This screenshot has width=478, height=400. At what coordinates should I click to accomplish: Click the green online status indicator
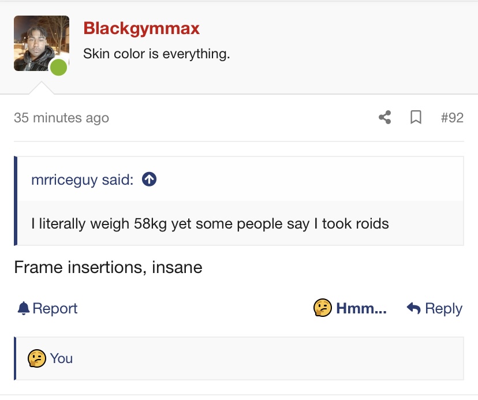coord(58,67)
